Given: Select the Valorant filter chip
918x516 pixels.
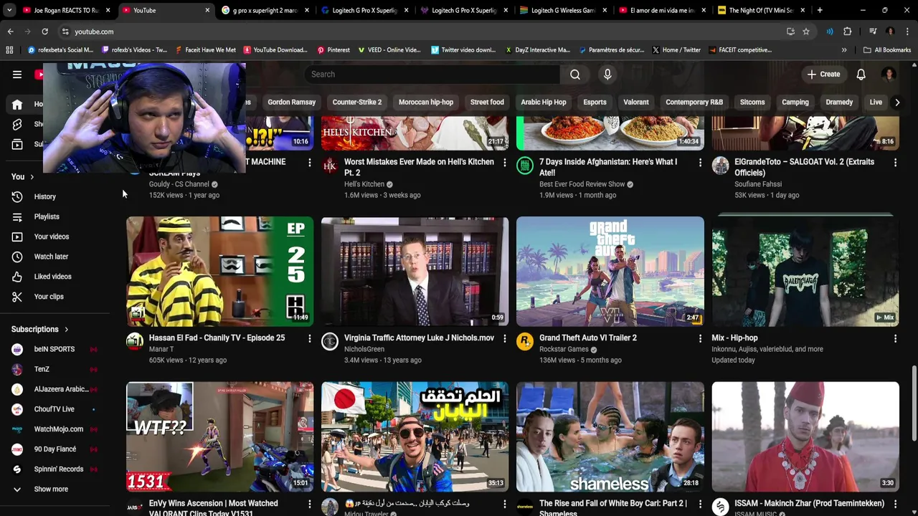Looking at the screenshot, I should point(636,102).
